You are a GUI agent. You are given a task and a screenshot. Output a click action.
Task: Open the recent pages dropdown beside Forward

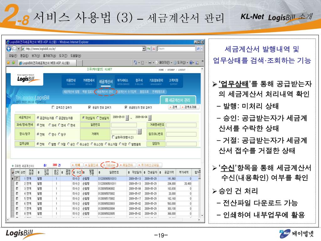[x=18, y=49]
